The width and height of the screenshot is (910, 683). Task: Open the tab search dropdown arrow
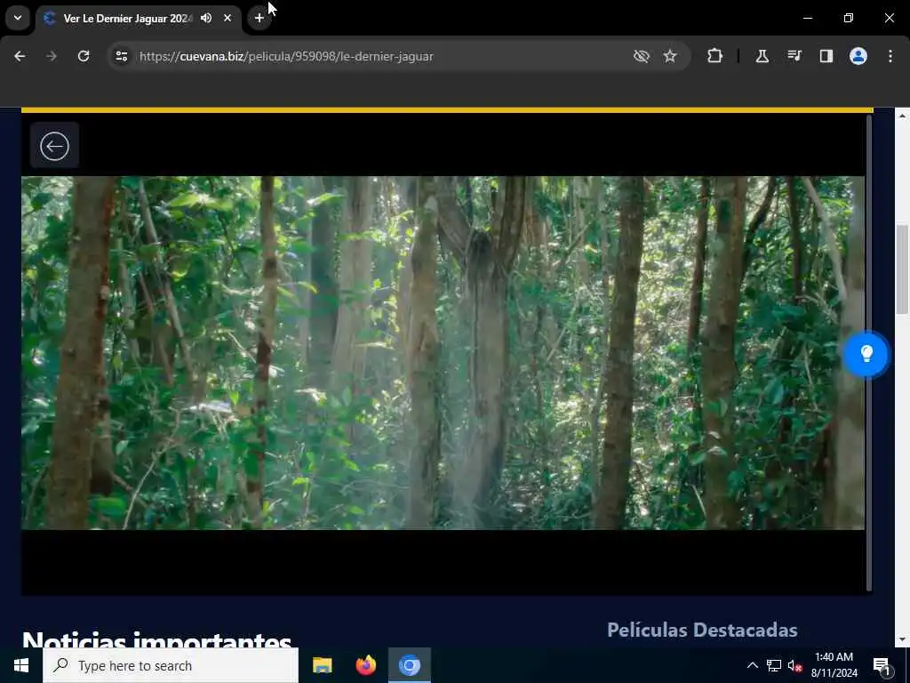pyautogui.click(x=18, y=18)
